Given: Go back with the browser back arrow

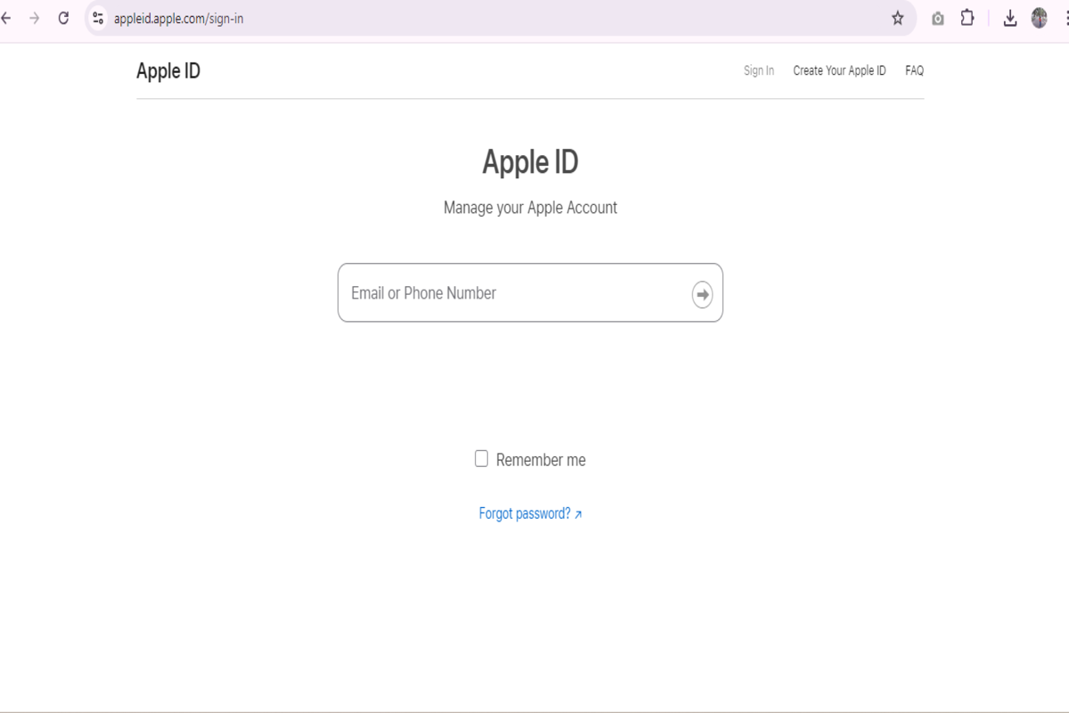Looking at the screenshot, I should pos(5,18).
